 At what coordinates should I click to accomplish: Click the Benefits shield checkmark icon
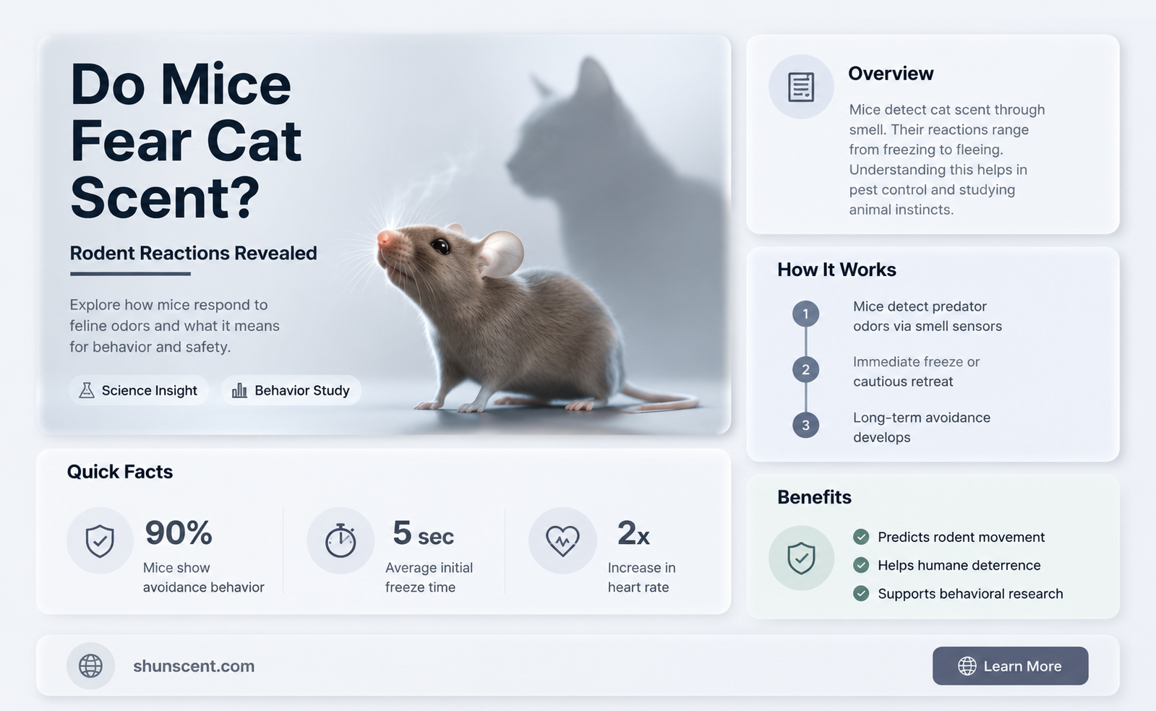[801, 558]
